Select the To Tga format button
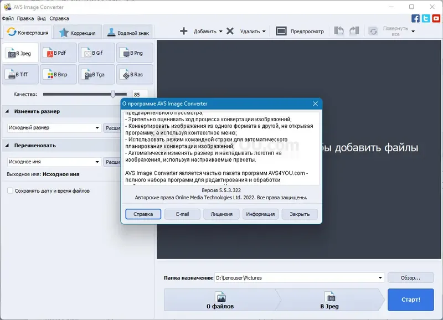 click(x=96, y=74)
